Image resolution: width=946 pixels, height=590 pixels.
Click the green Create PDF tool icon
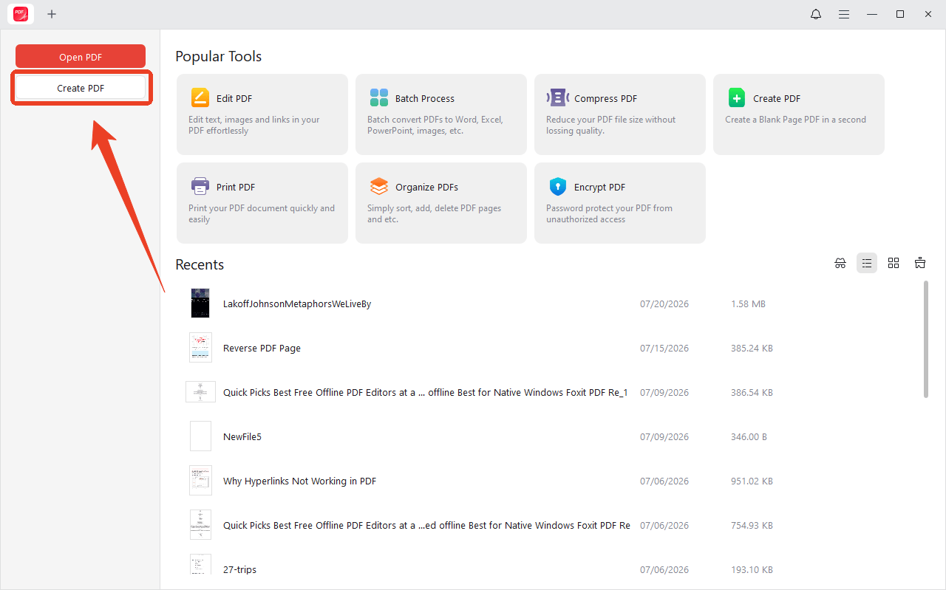click(x=737, y=97)
